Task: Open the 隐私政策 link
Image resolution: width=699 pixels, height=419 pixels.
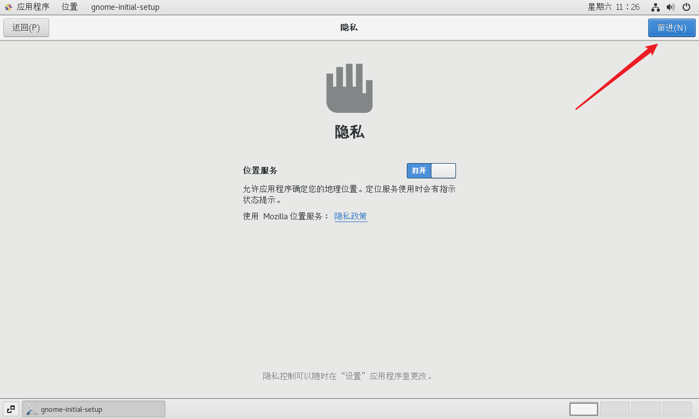Action: (351, 216)
